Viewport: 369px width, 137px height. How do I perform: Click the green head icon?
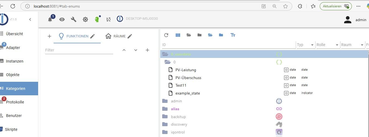click(x=97, y=19)
